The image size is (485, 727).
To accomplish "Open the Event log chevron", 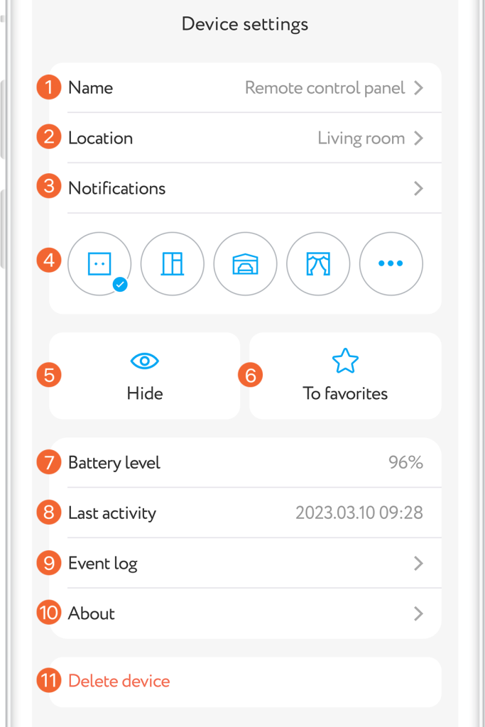I will [x=418, y=563].
